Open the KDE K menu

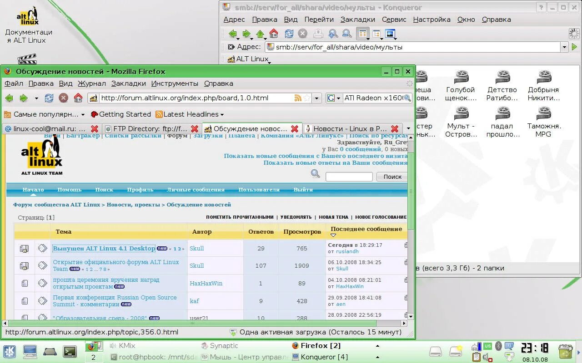(x=10, y=352)
